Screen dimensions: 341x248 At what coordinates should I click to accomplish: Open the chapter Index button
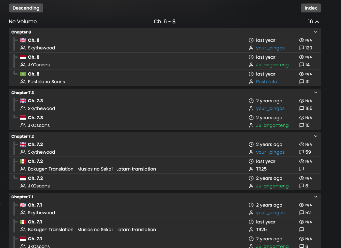coord(311,8)
